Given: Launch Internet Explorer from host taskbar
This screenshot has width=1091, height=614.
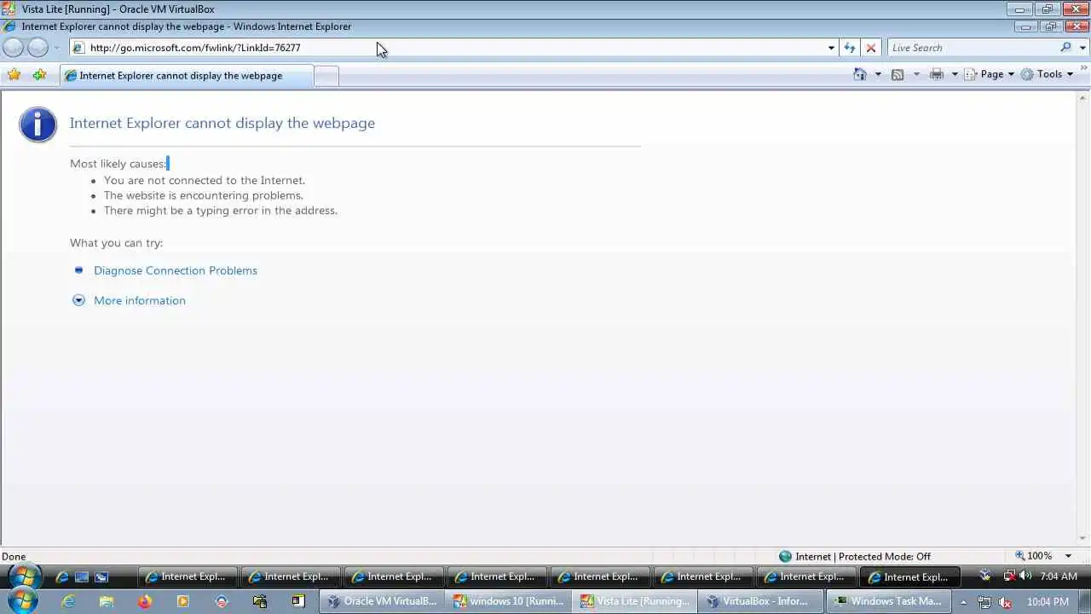Looking at the screenshot, I should click(68, 601).
